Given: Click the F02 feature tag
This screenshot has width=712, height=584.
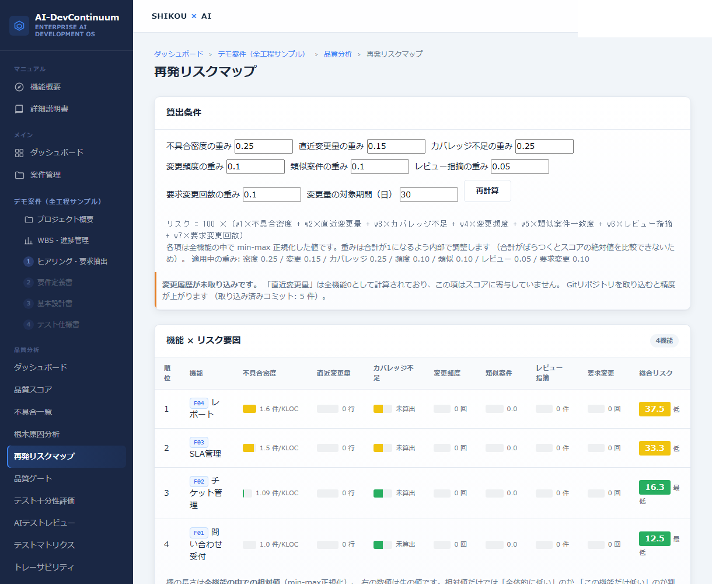Looking at the screenshot, I should click(x=199, y=482).
